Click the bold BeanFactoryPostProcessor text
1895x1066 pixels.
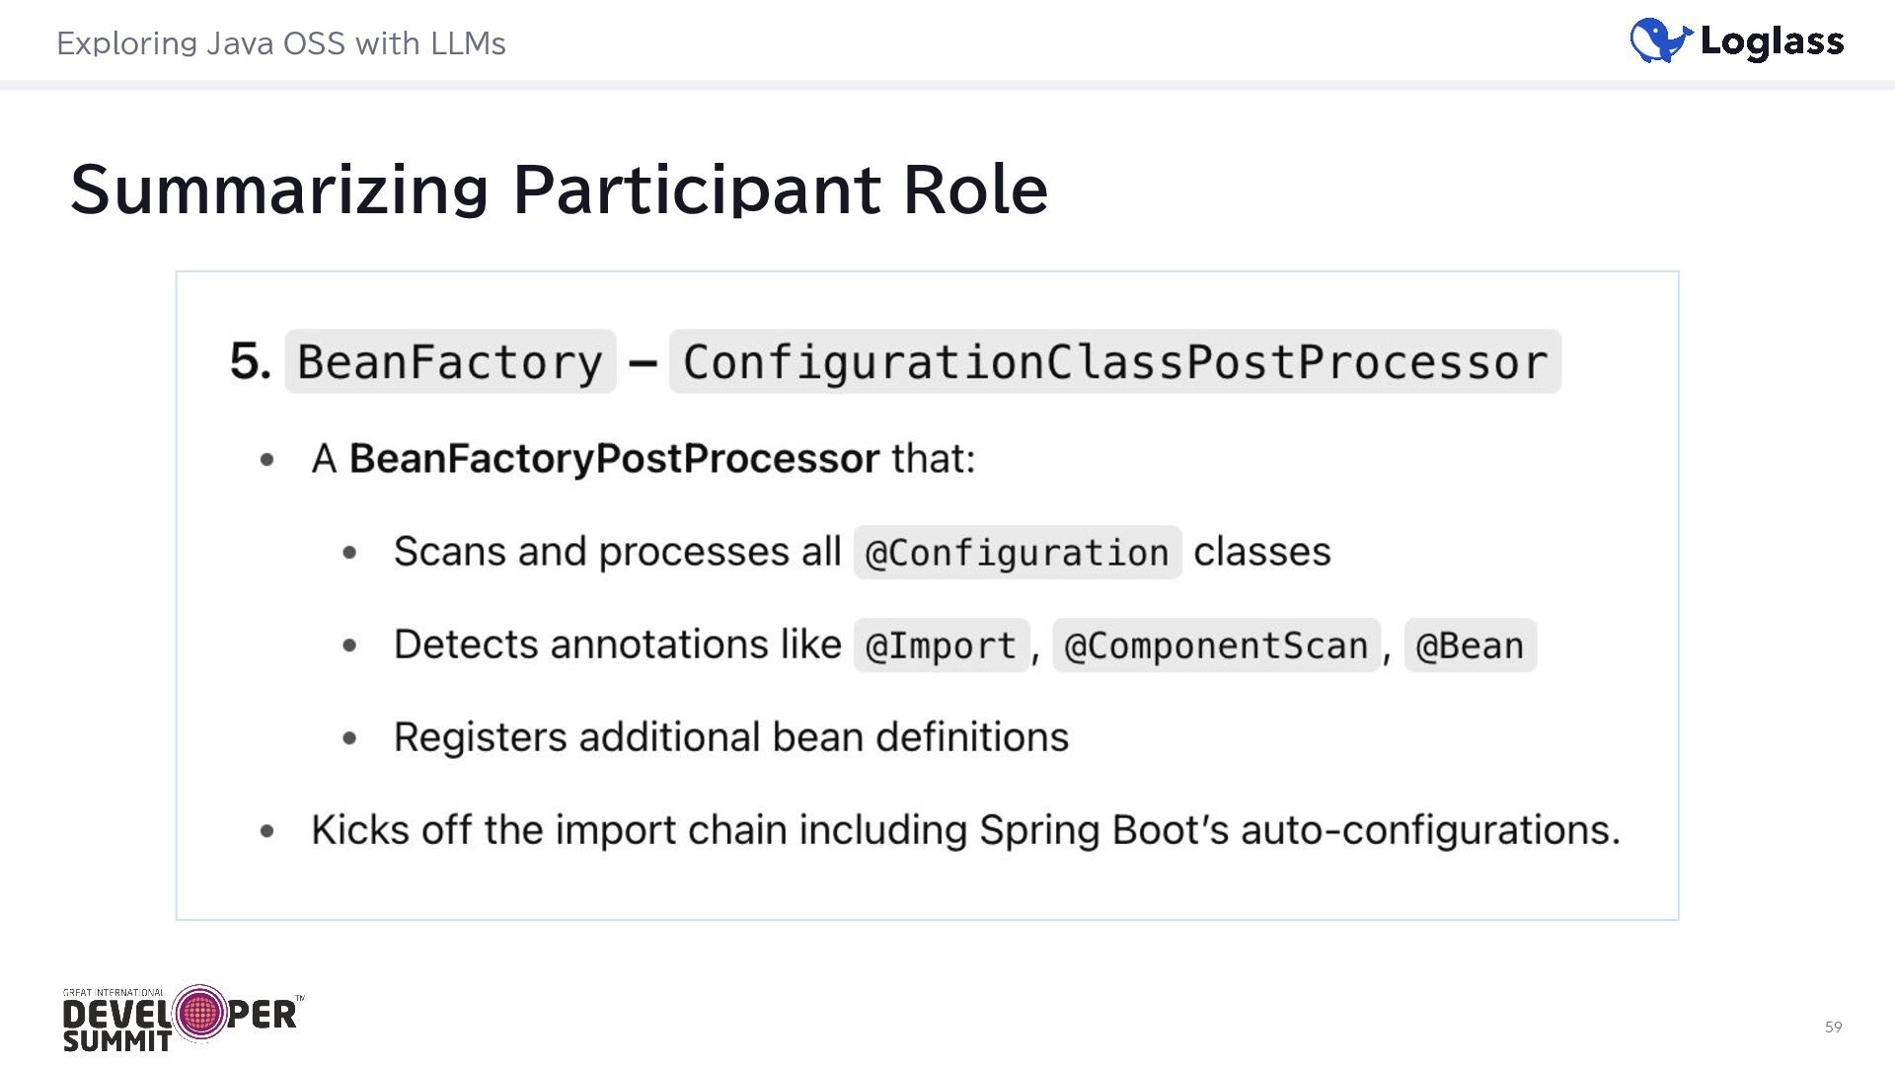613,459
